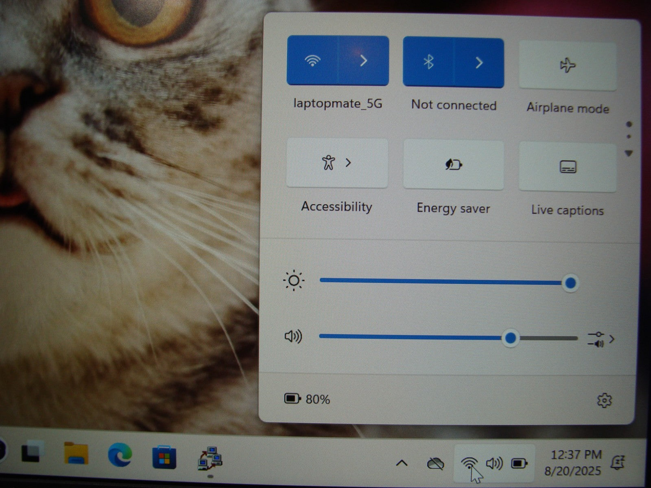
Task: Click the brightness slider handle
Action: point(570,283)
